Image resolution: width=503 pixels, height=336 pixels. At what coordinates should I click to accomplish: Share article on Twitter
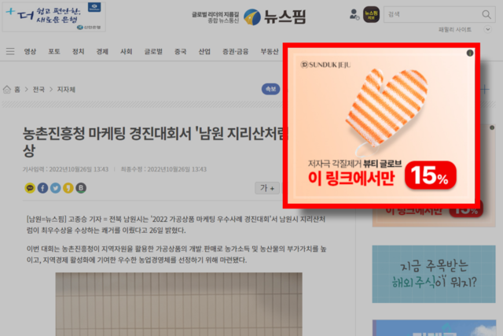click(x=56, y=188)
